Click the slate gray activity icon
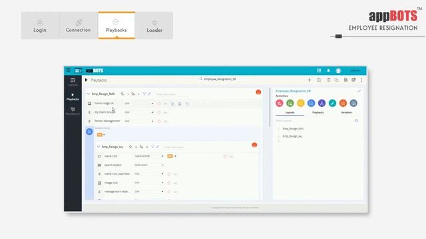426x239 pixels. click(353, 103)
